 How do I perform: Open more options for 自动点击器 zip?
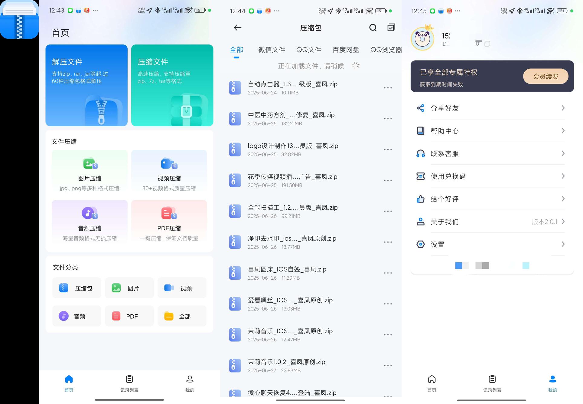tap(388, 88)
